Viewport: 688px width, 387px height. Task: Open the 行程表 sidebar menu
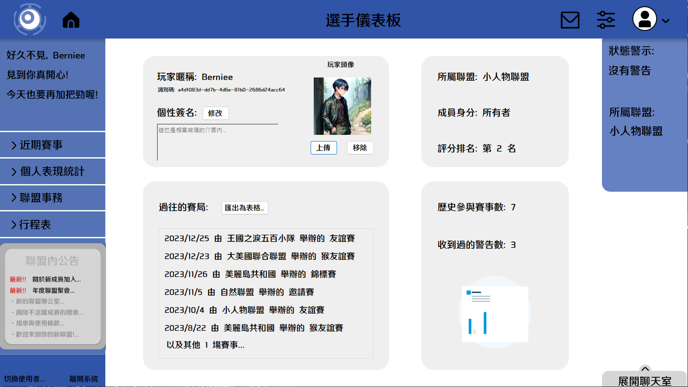52,224
